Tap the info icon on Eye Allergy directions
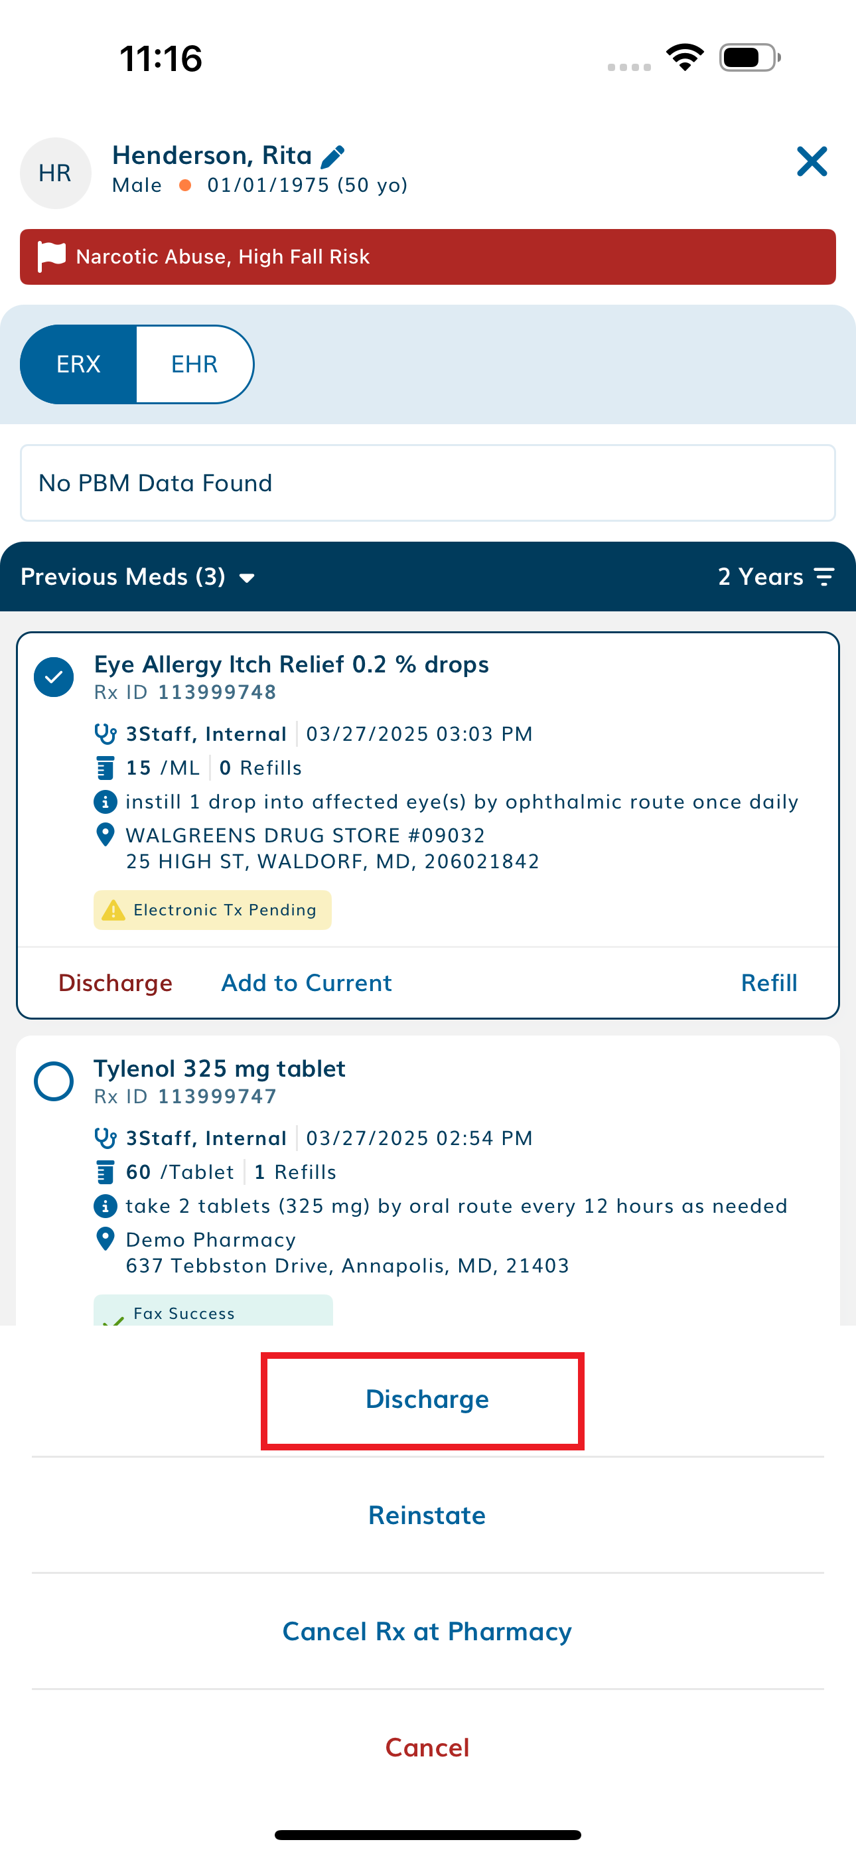This screenshot has height=1856, width=856. 106,801
